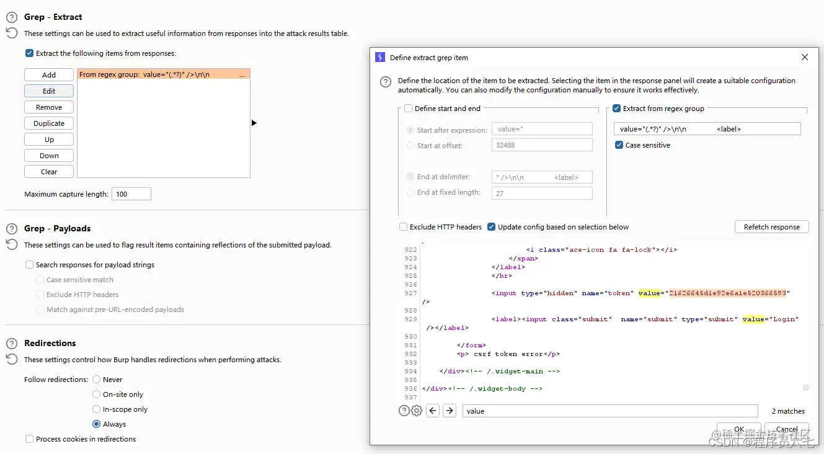Open help for Grep - Payloads section
This screenshot has width=824, height=454.
click(x=12, y=229)
